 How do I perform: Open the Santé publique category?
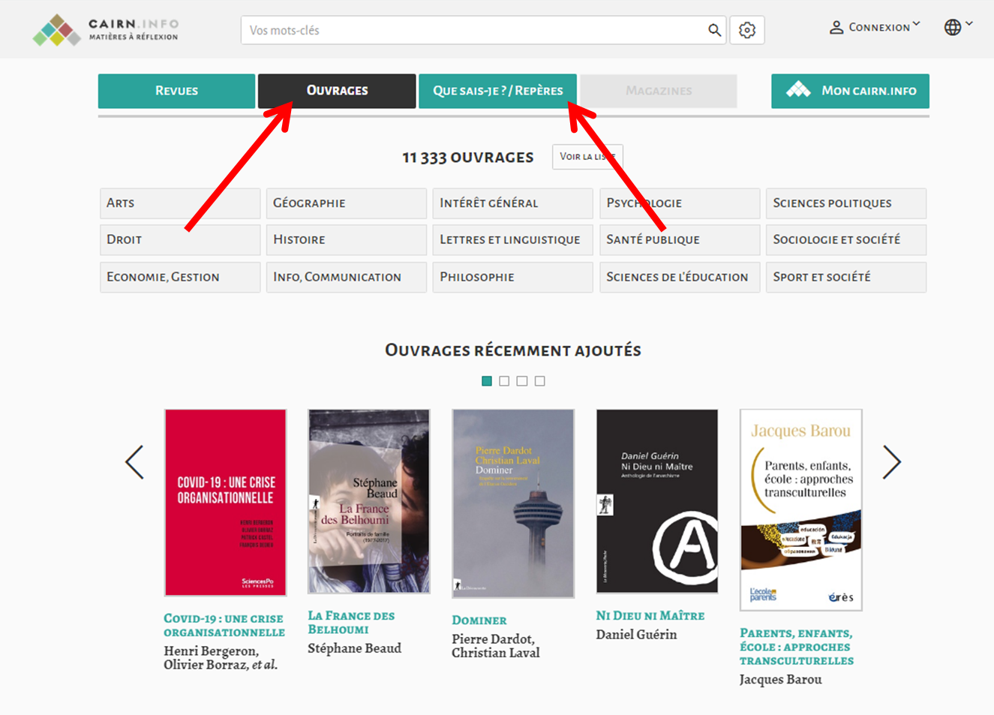(680, 240)
